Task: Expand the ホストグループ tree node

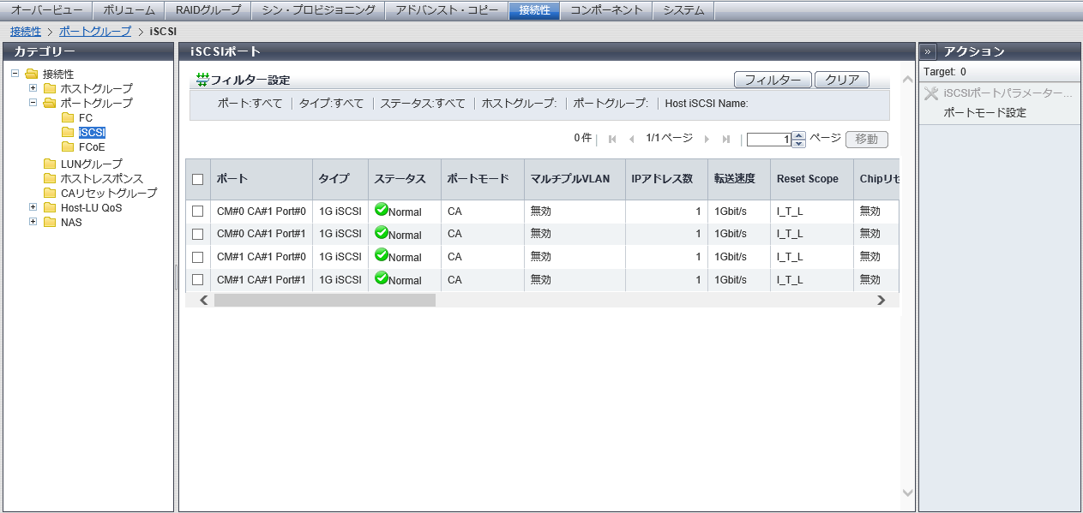Action: 33,88
